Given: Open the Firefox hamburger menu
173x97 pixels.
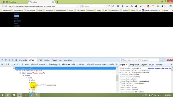Looking at the screenshot, I should coord(171,6).
